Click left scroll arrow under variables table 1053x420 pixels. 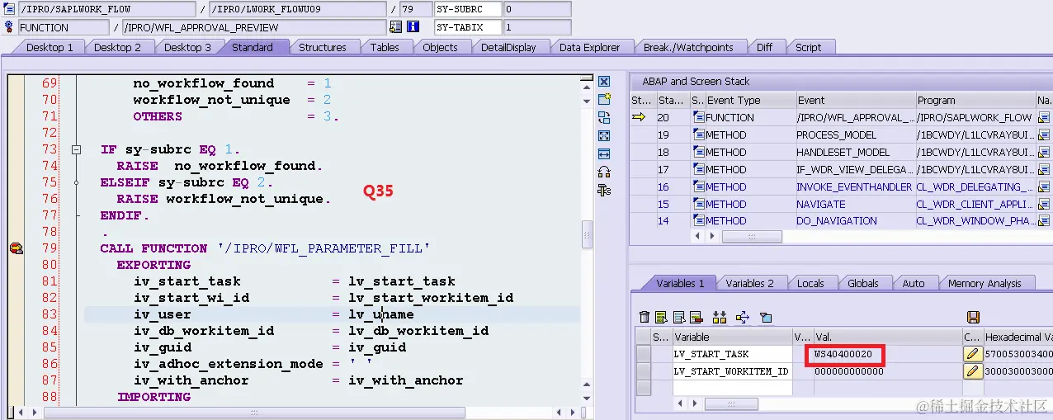pos(681,404)
